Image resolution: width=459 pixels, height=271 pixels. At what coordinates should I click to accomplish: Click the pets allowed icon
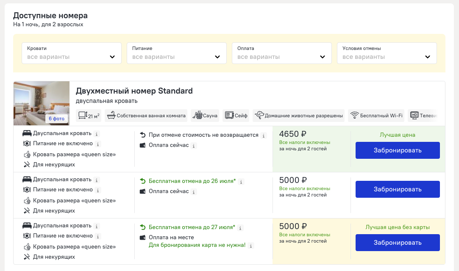click(259, 115)
